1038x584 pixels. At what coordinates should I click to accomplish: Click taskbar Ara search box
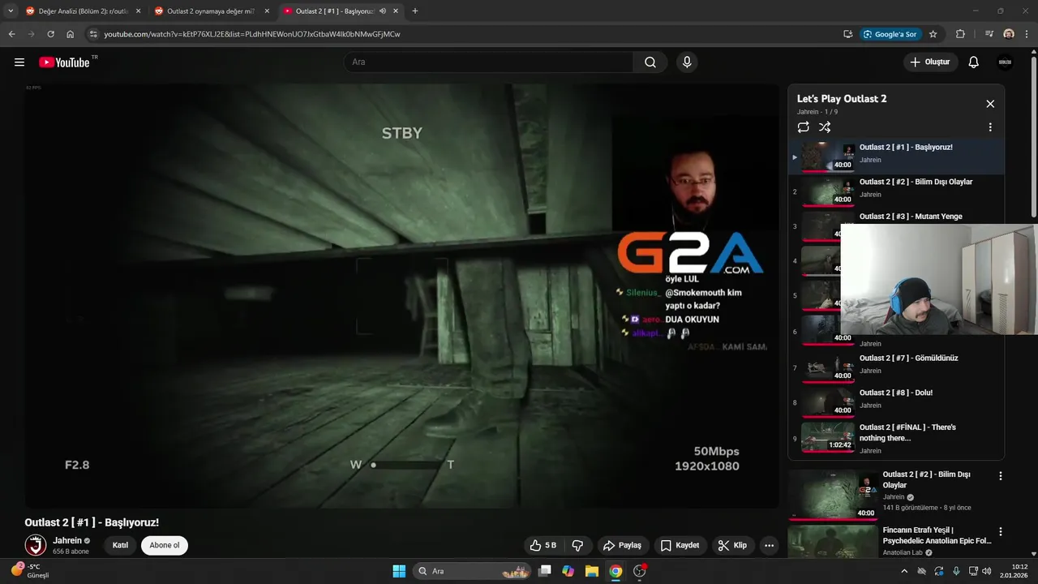[474, 571]
